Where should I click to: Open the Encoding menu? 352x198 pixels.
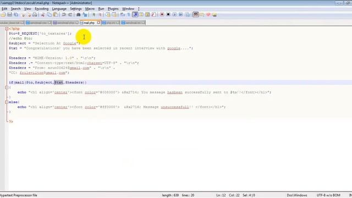coord(42,9)
